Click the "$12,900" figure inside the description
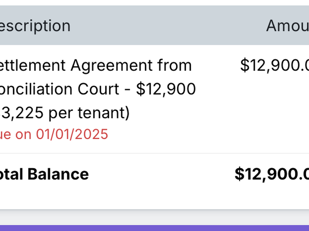The width and height of the screenshot is (309, 231). [x=166, y=89]
